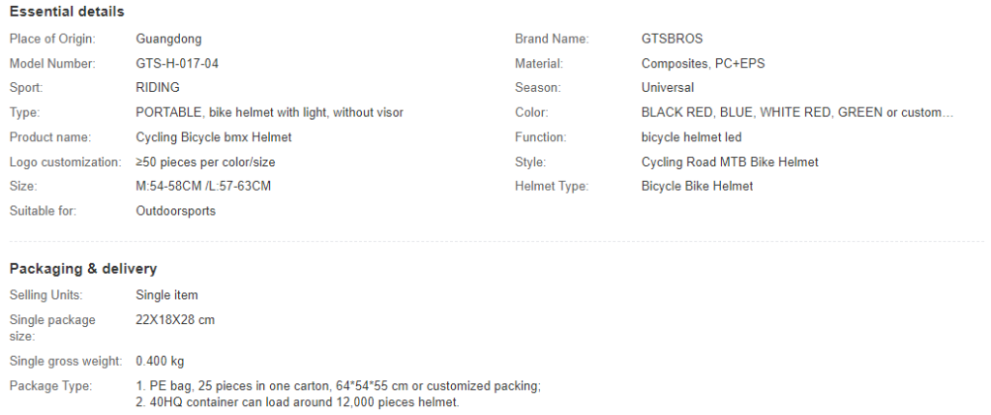Click the bicycle helmet led function value
This screenshot has height=415, width=991.
point(691,137)
